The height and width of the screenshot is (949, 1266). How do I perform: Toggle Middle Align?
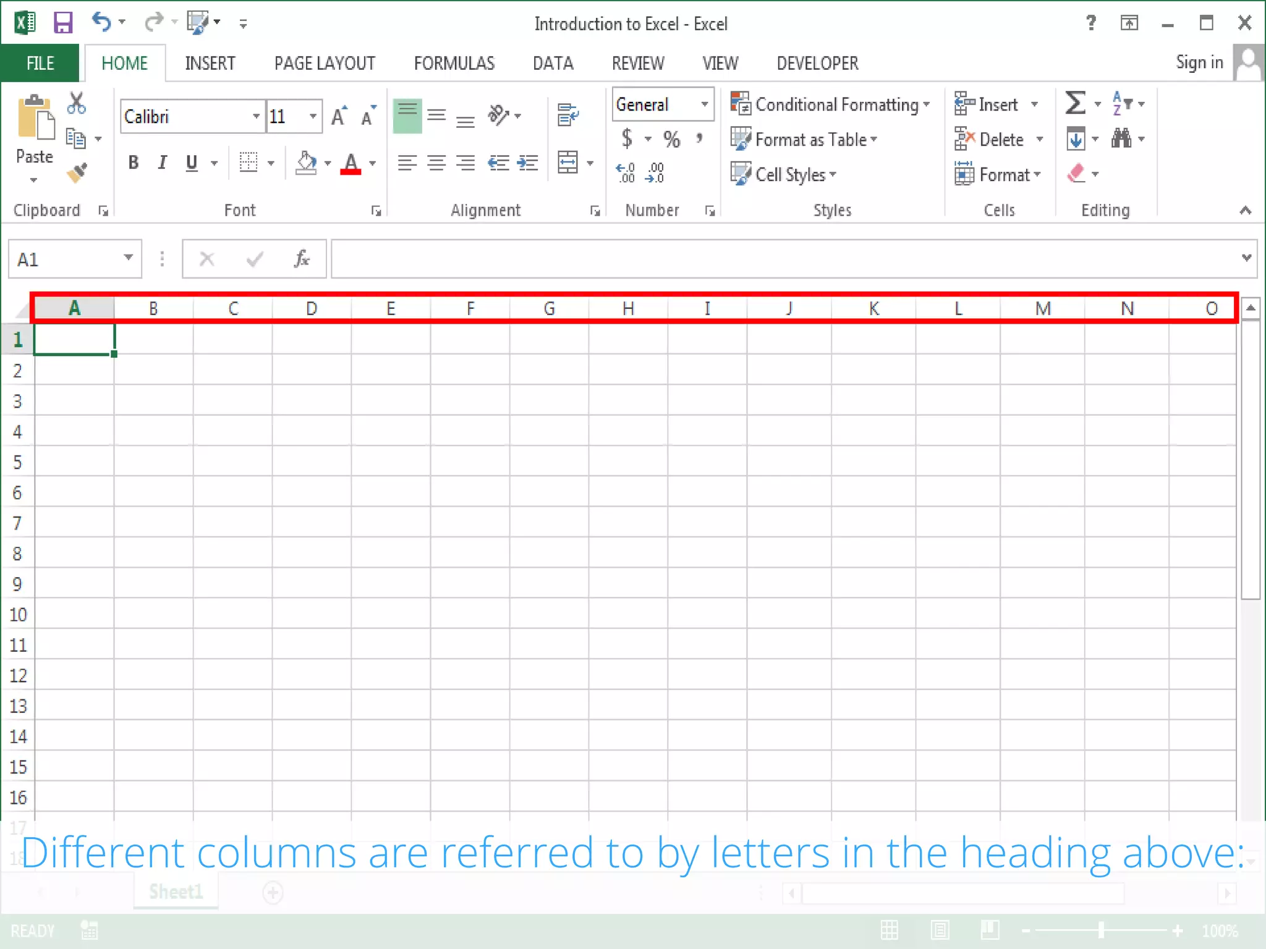(x=436, y=116)
